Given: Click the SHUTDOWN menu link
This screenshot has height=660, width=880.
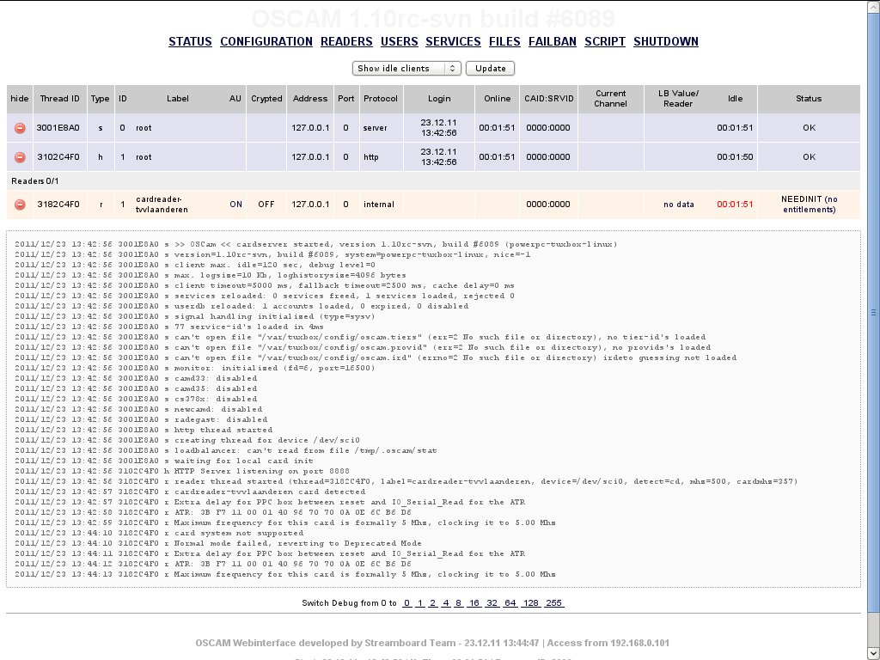Looking at the screenshot, I should [666, 41].
